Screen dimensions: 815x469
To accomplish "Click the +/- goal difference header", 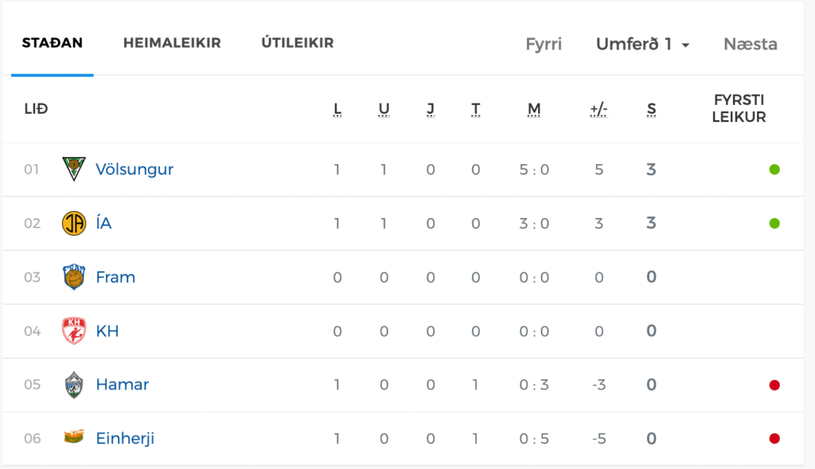I will 599,109.
